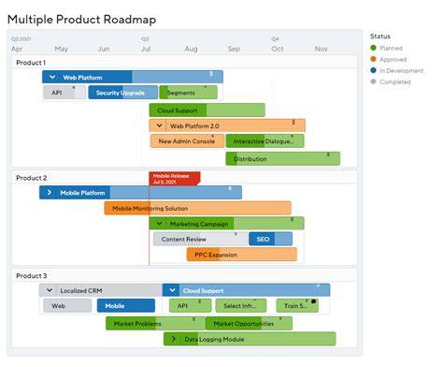Image resolution: width=443 pixels, height=367 pixels.
Task: Expand the Data Logging Module chevron
Action: (x=174, y=339)
